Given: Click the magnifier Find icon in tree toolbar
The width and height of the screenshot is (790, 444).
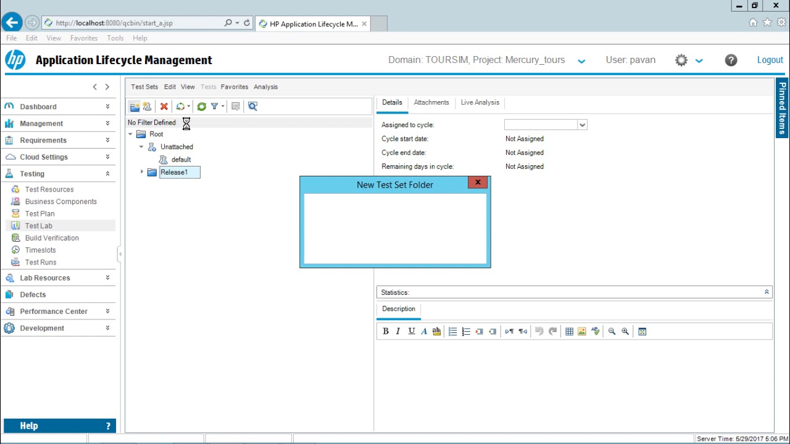Looking at the screenshot, I should pos(252,107).
